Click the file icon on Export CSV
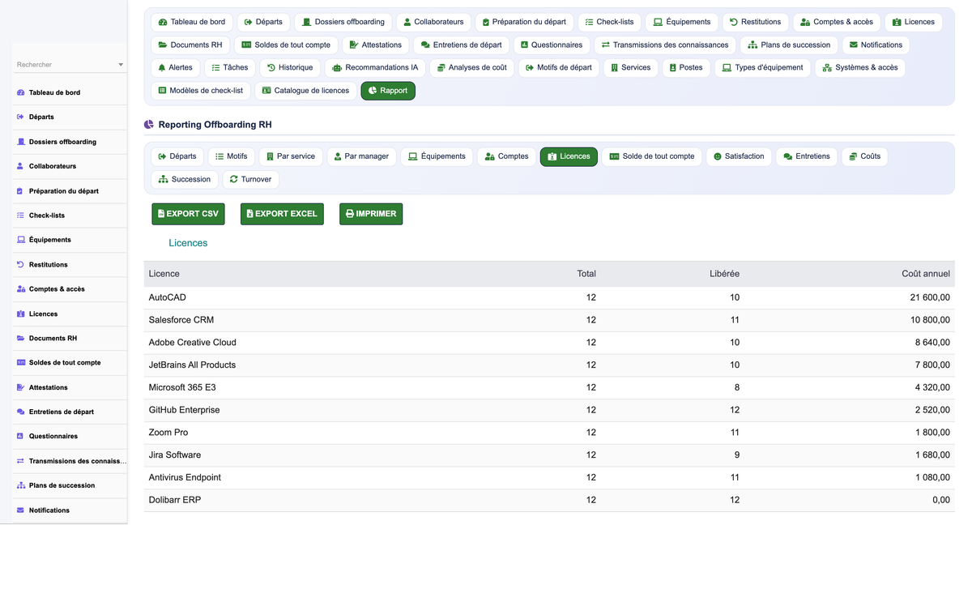Screen dimensions: 972x602 pos(161,214)
